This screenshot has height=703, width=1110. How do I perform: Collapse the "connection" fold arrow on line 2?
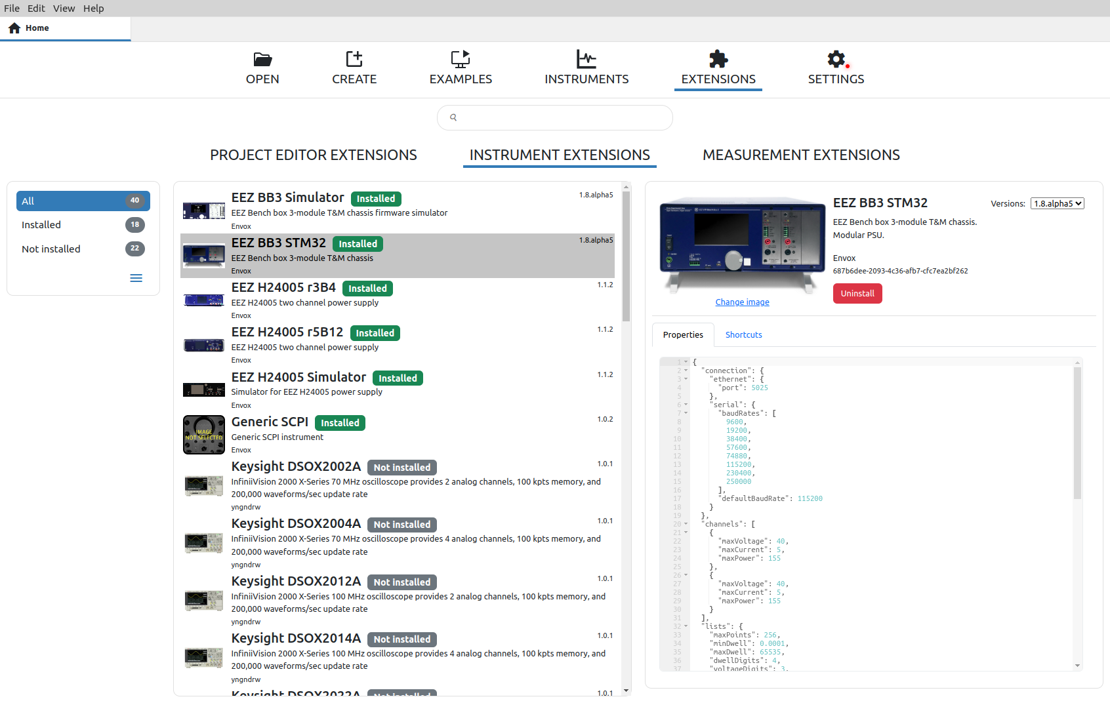pyautogui.click(x=686, y=371)
